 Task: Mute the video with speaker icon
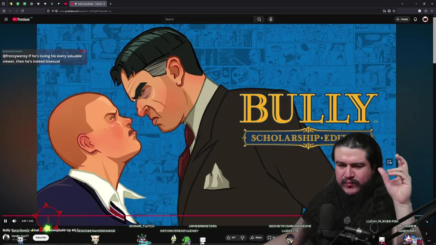[x=14, y=221]
